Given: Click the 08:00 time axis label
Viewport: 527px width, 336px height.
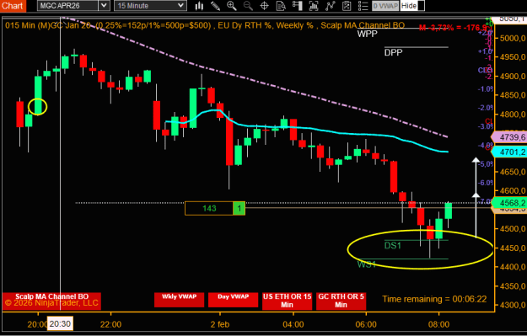Looking at the screenshot, I should pos(438,324).
